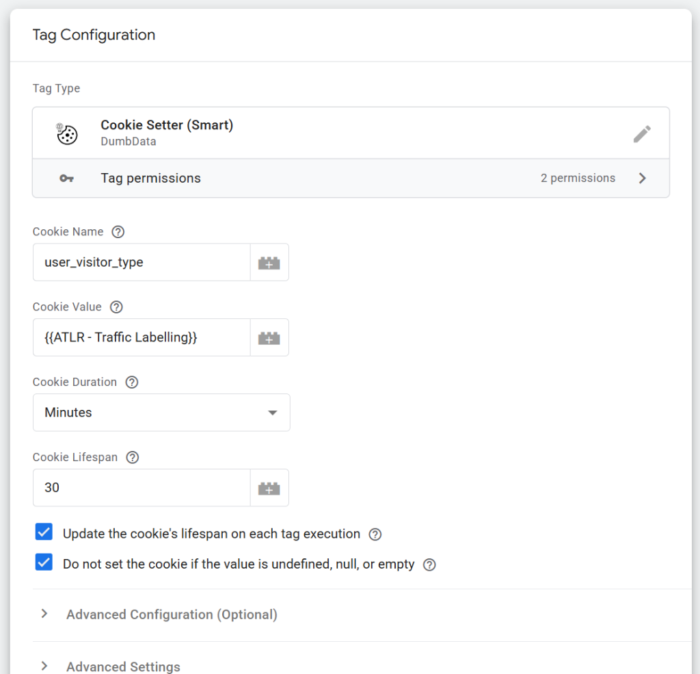Click the Cookie Lifespan input field
This screenshot has width=700, height=674.
pos(142,488)
